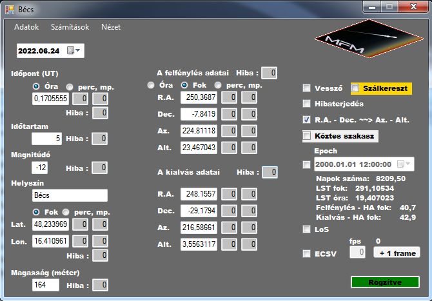Click the Magnitúdó field showing -12

[x=40, y=168]
